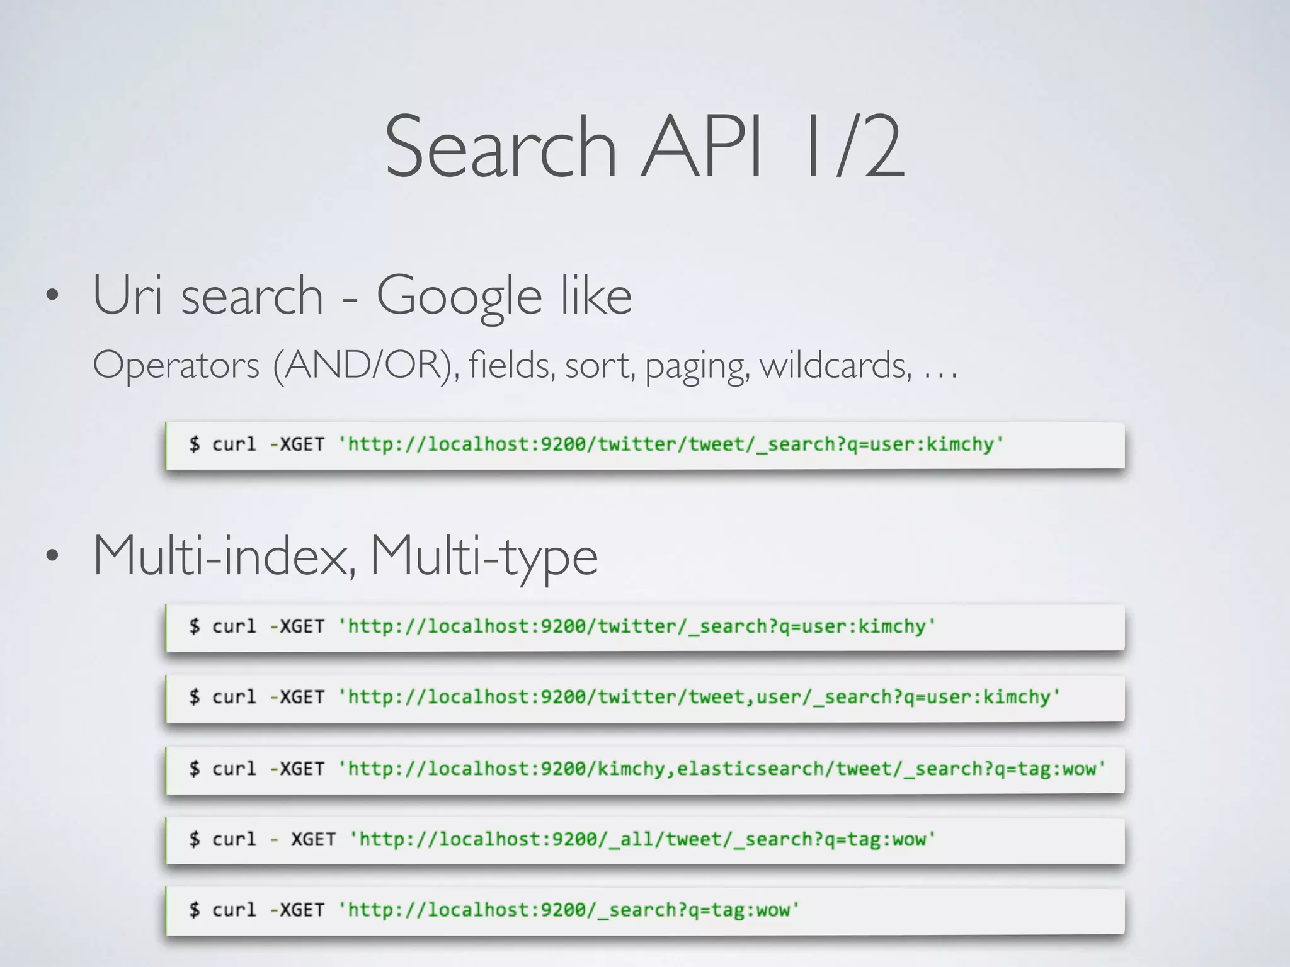Click the localhost:9200/_search?q=tag:wow URL
Viewport: 1290px width, 967px height.
point(569,910)
